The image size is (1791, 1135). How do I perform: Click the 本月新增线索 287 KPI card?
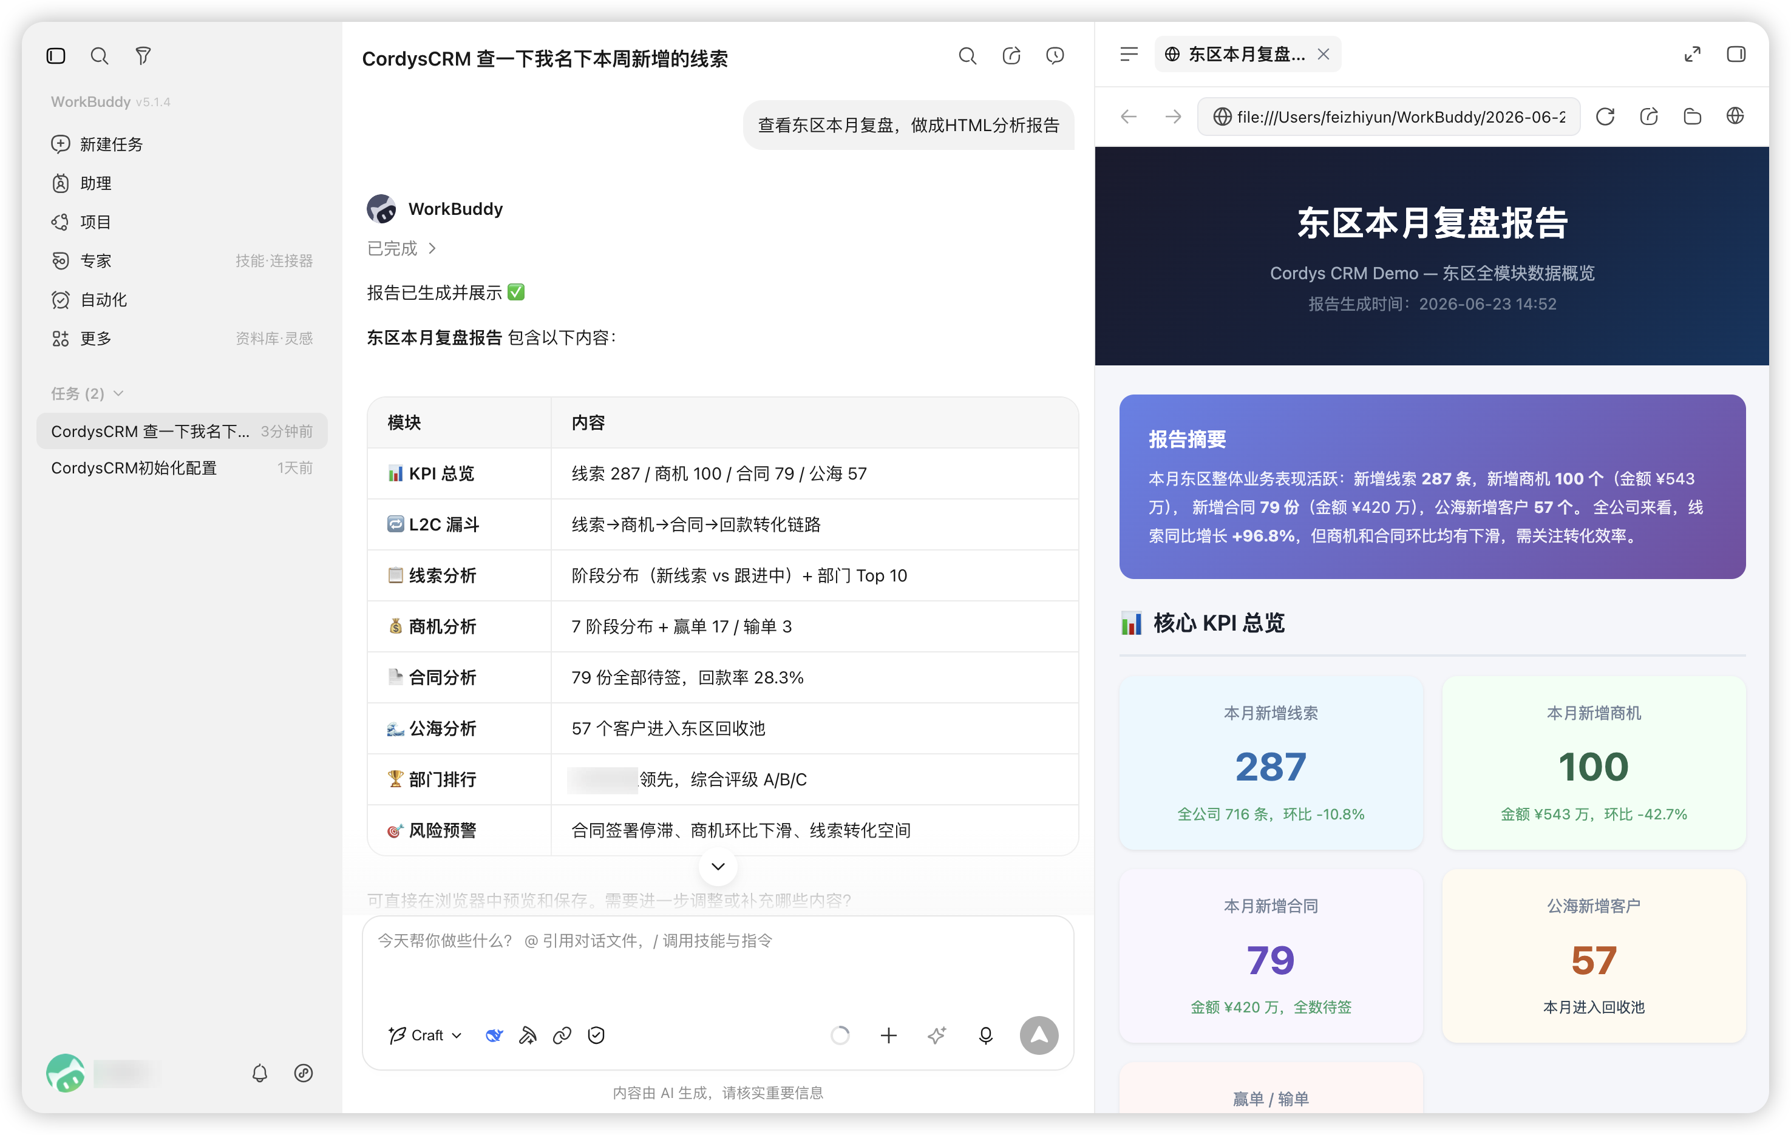click(x=1270, y=762)
